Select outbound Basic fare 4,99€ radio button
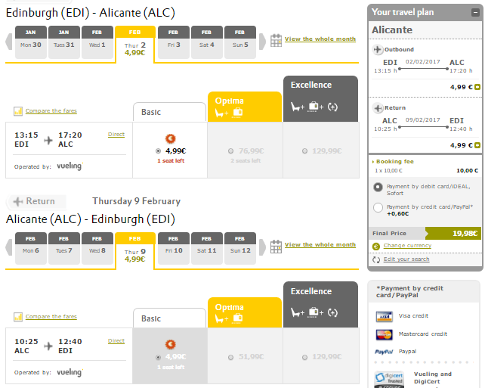Viewport: 485px width, 388px height. pos(159,151)
